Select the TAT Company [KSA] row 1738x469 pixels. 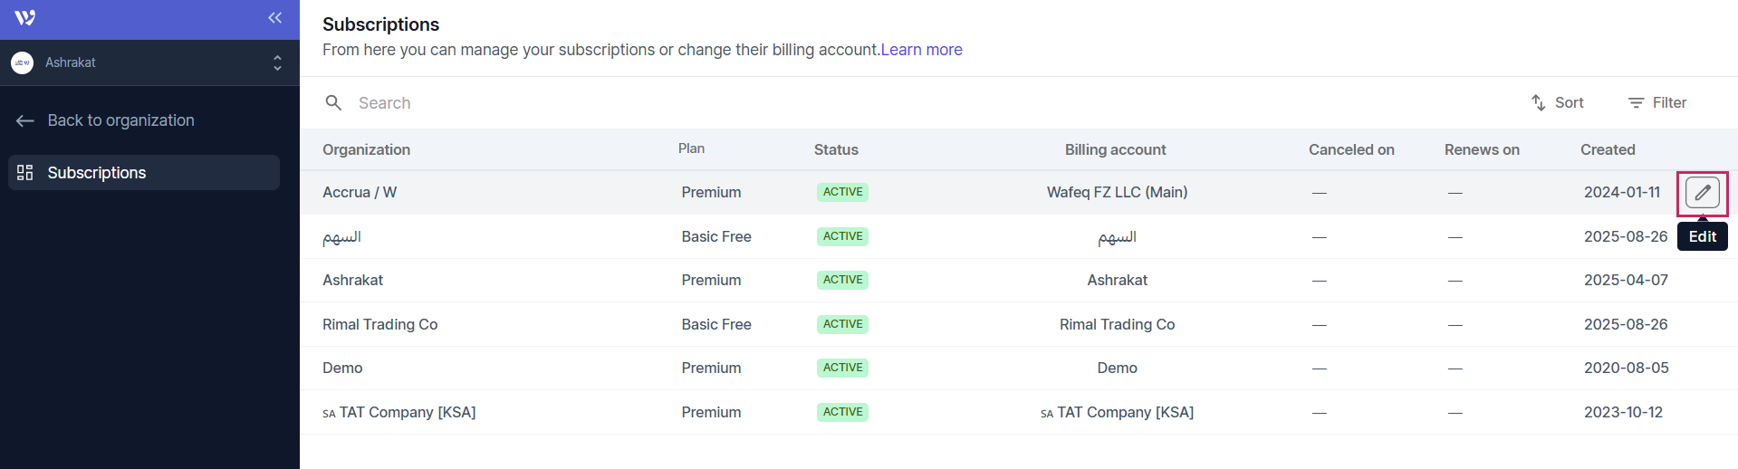tap(407, 413)
